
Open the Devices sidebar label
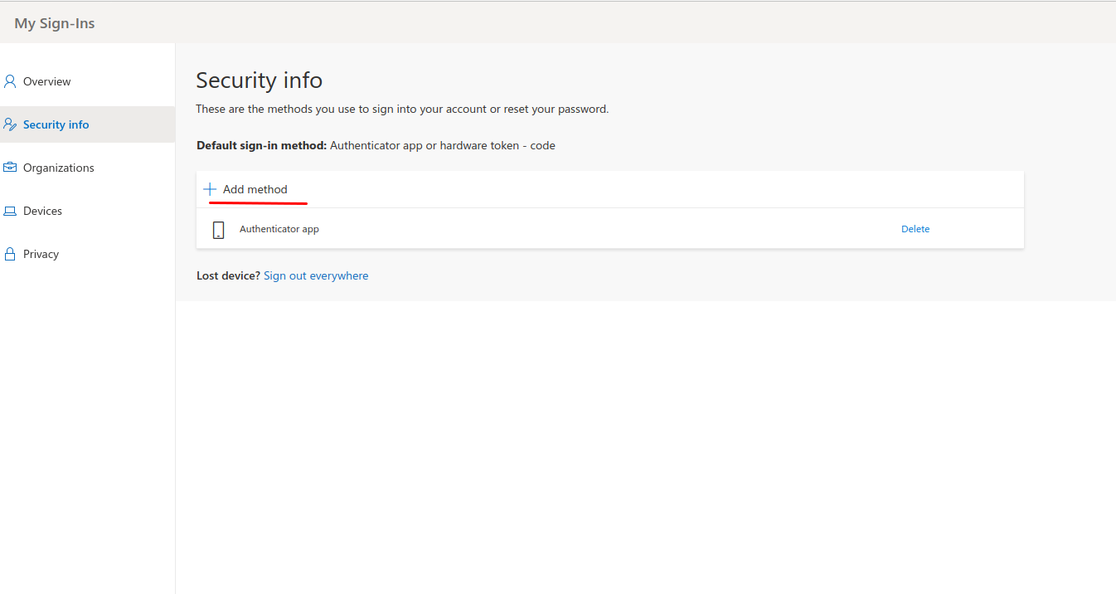click(x=42, y=211)
